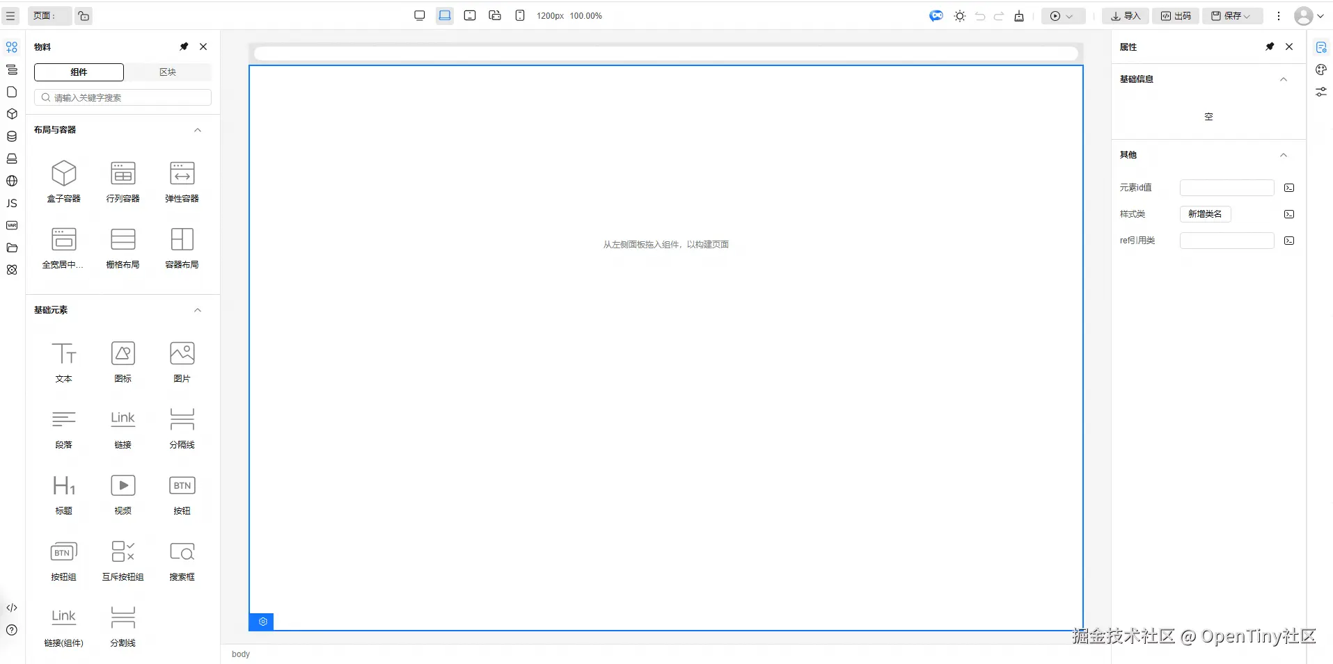
Task: Open the JS page script panel
Action: click(12, 203)
